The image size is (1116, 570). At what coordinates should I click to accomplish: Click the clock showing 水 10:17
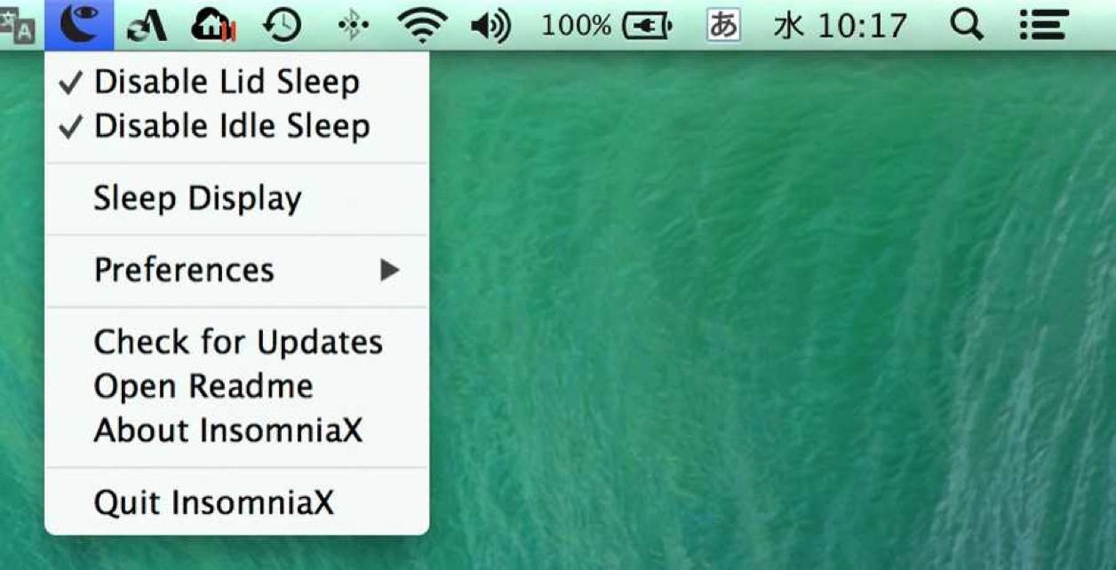(841, 27)
